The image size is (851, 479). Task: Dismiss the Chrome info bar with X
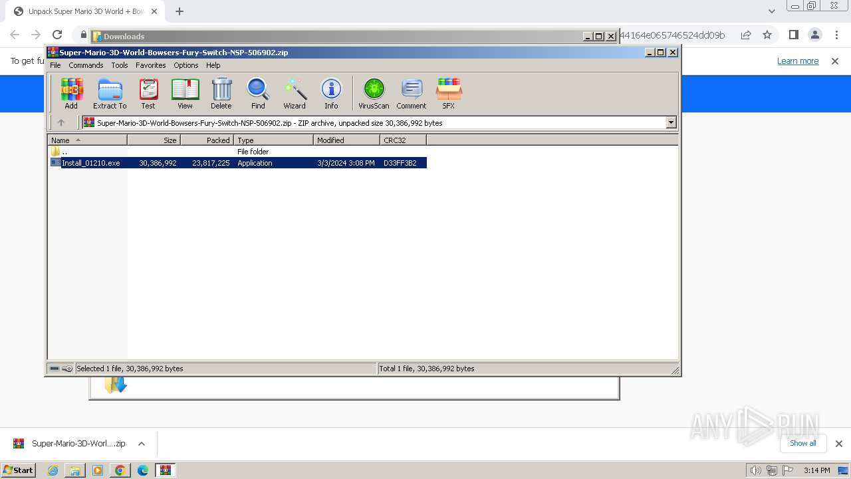(x=835, y=61)
